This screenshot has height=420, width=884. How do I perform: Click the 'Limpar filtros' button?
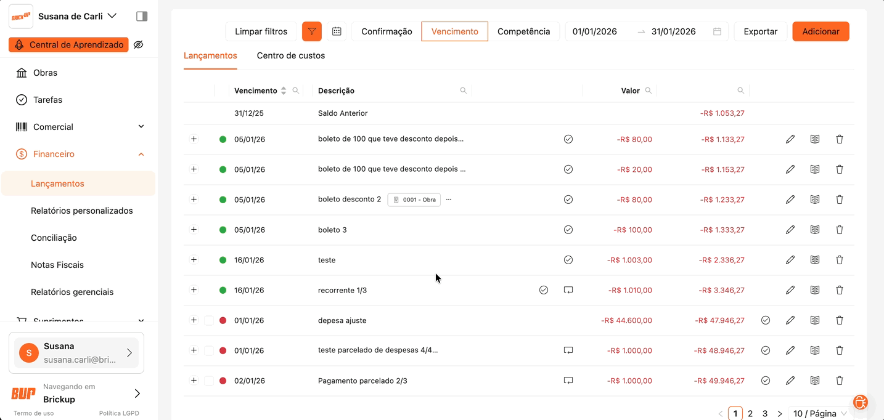[261, 31]
